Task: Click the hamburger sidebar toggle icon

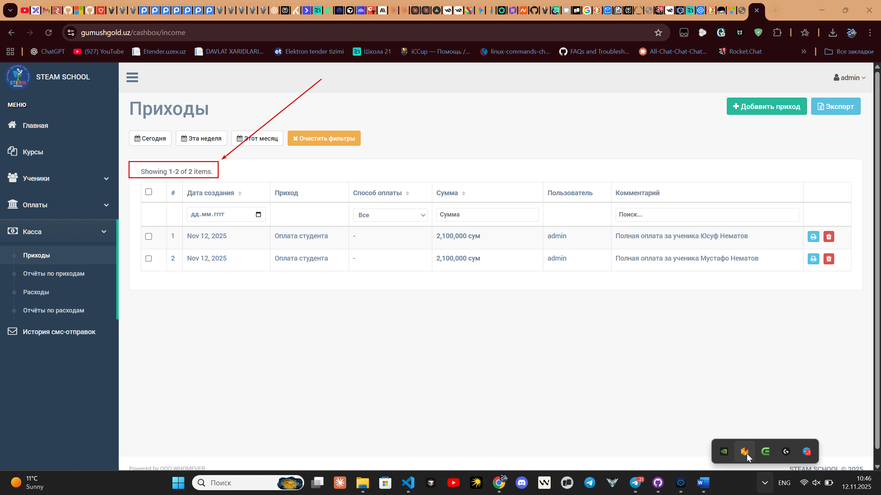Action: click(132, 77)
